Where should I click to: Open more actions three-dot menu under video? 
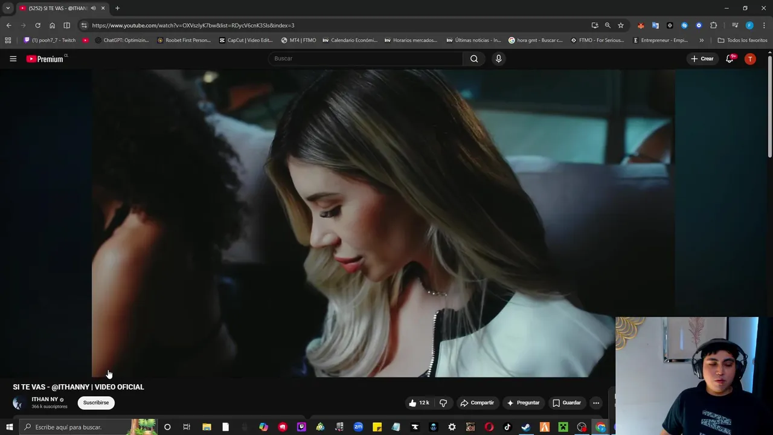596,403
